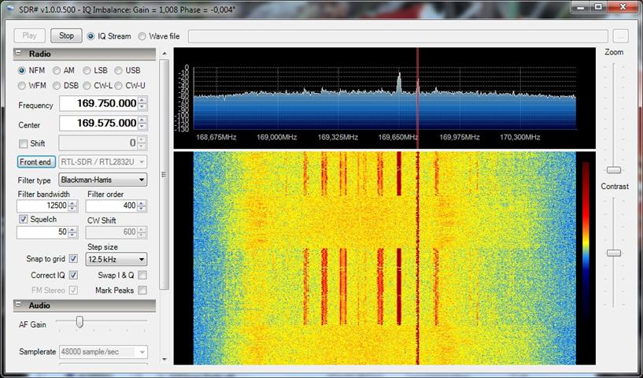The height and width of the screenshot is (378, 643).
Task: Disable the Squelch checkbox
Action: (x=23, y=219)
